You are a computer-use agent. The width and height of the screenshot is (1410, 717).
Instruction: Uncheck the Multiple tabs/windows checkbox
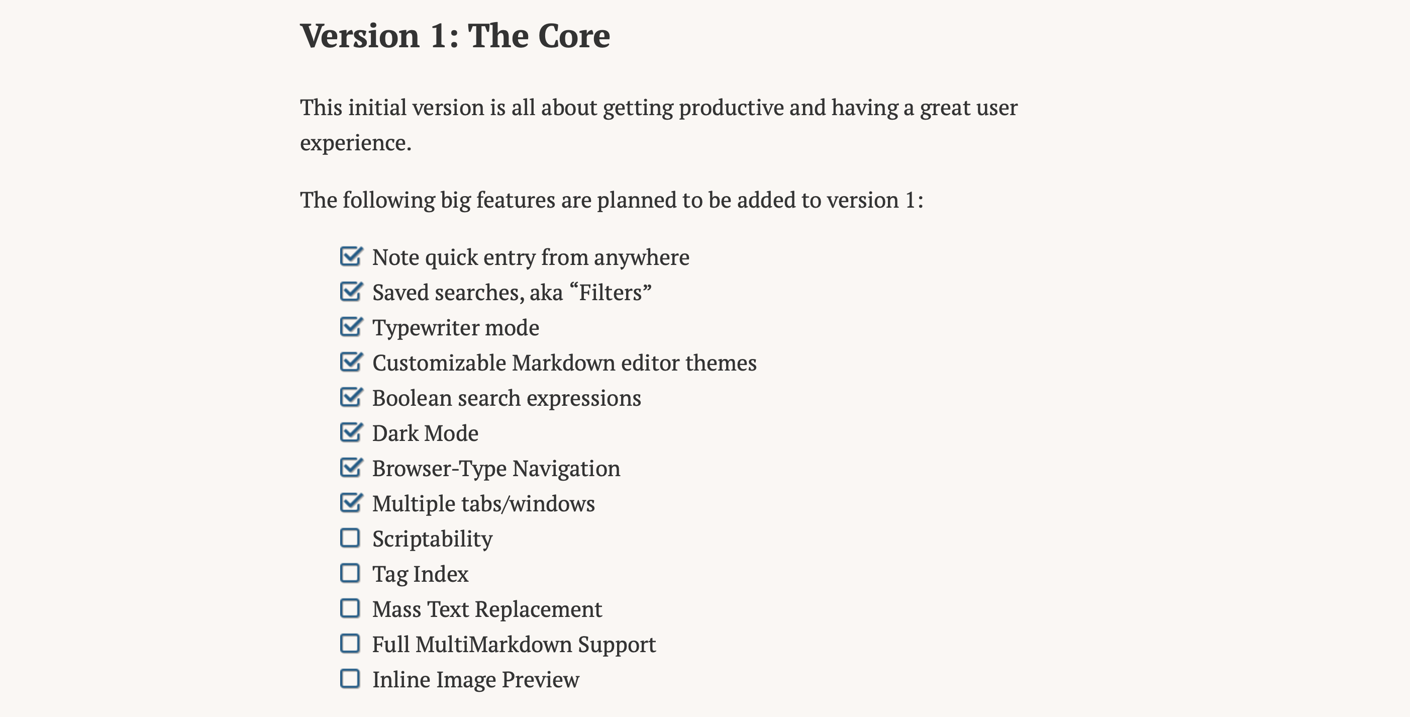350,503
